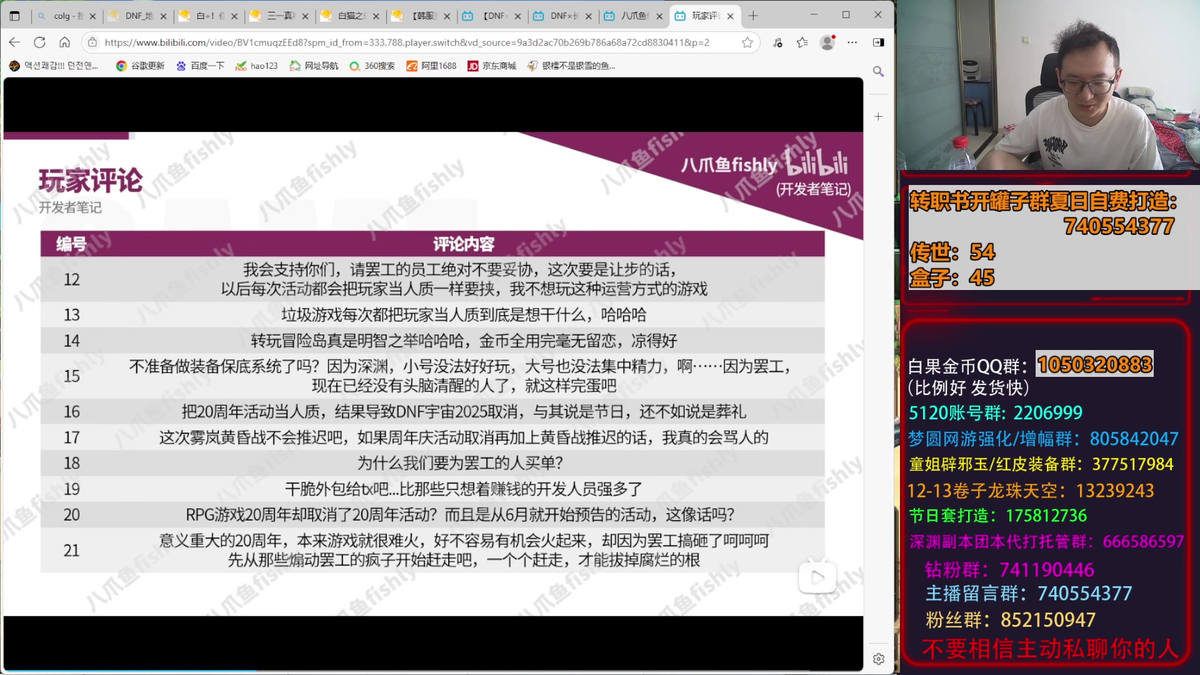This screenshot has width=1200, height=675.
Task: Click the 白果金币QQ群 number 1050320883
Action: pyautogui.click(x=1095, y=364)
